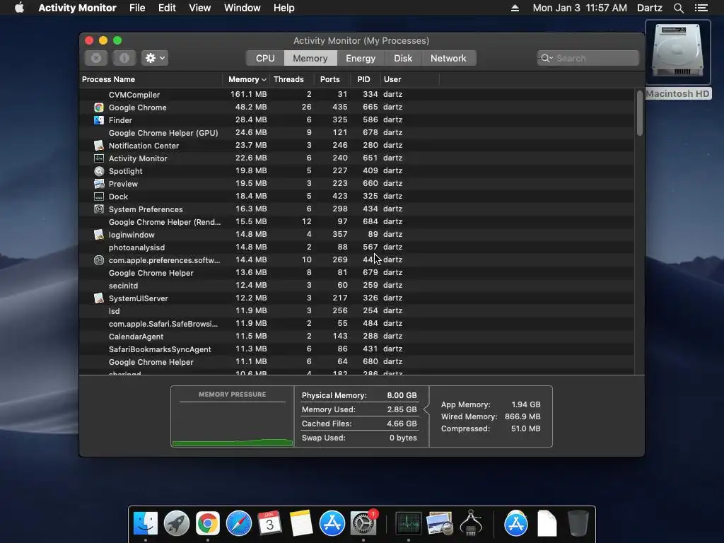This screenshot has width=724, height=543.
Task: Click the Finder process icon in list
Action: pyautogui.click(x=99, y=120)
